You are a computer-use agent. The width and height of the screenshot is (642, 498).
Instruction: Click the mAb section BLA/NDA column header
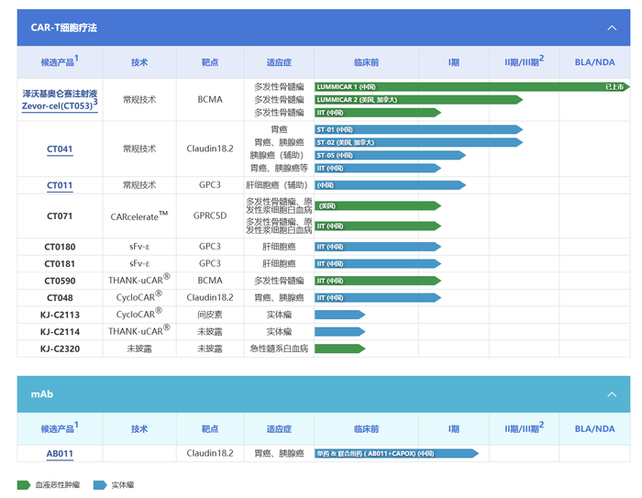click(x=594, y=429)
